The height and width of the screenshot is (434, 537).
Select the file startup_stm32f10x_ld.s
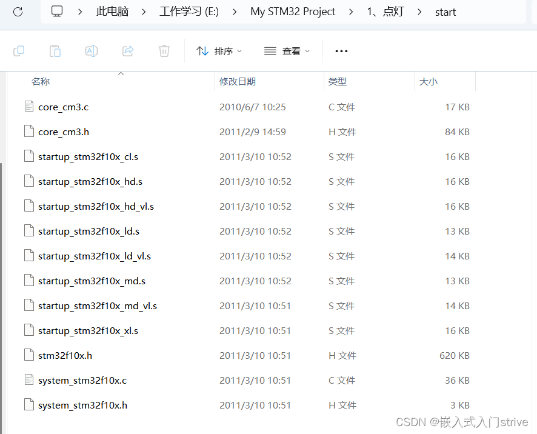[88, 231]
